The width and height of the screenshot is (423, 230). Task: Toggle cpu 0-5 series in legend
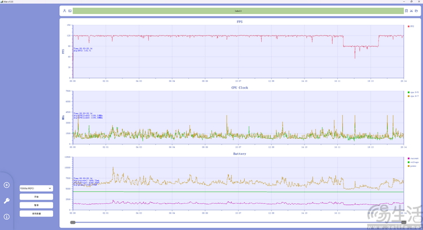(x=413, y=92)
